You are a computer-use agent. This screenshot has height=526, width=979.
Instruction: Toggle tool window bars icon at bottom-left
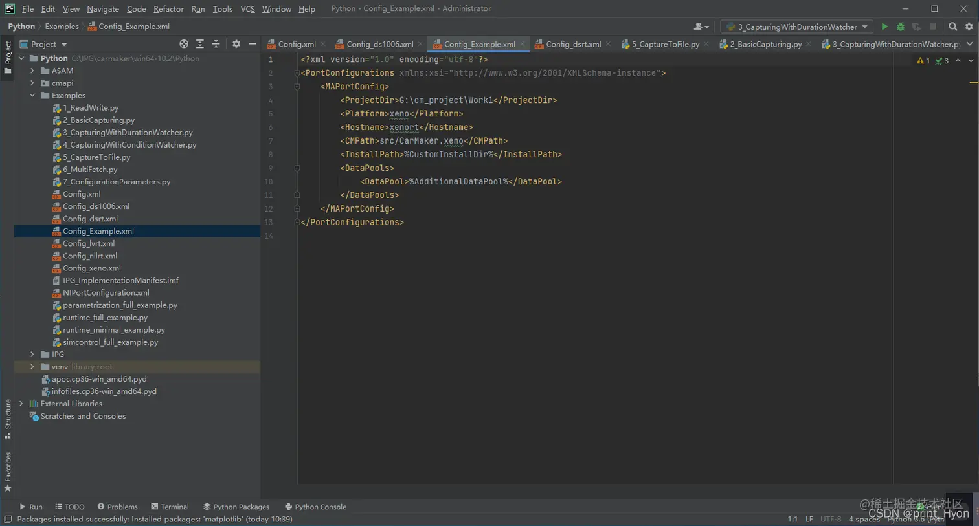8,520
